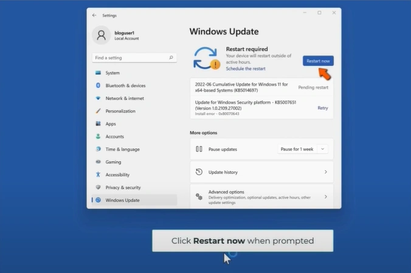Click the System icon in sidebar
411x273 pixels.
pos(98,73)
